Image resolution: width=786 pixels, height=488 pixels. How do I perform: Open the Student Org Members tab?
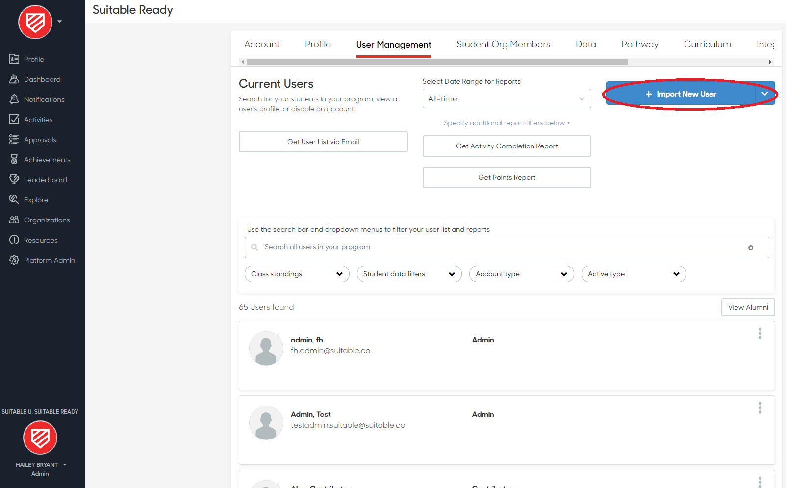click(x=503, y=44)
